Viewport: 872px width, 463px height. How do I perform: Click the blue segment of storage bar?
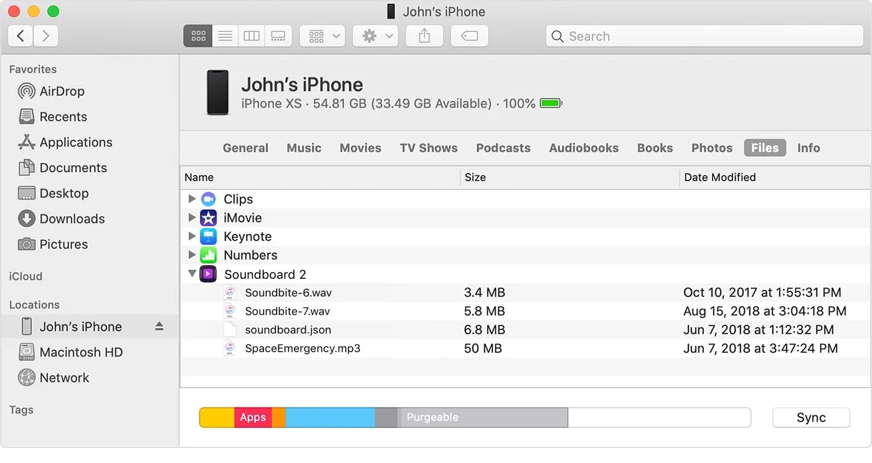coord(330,418)
